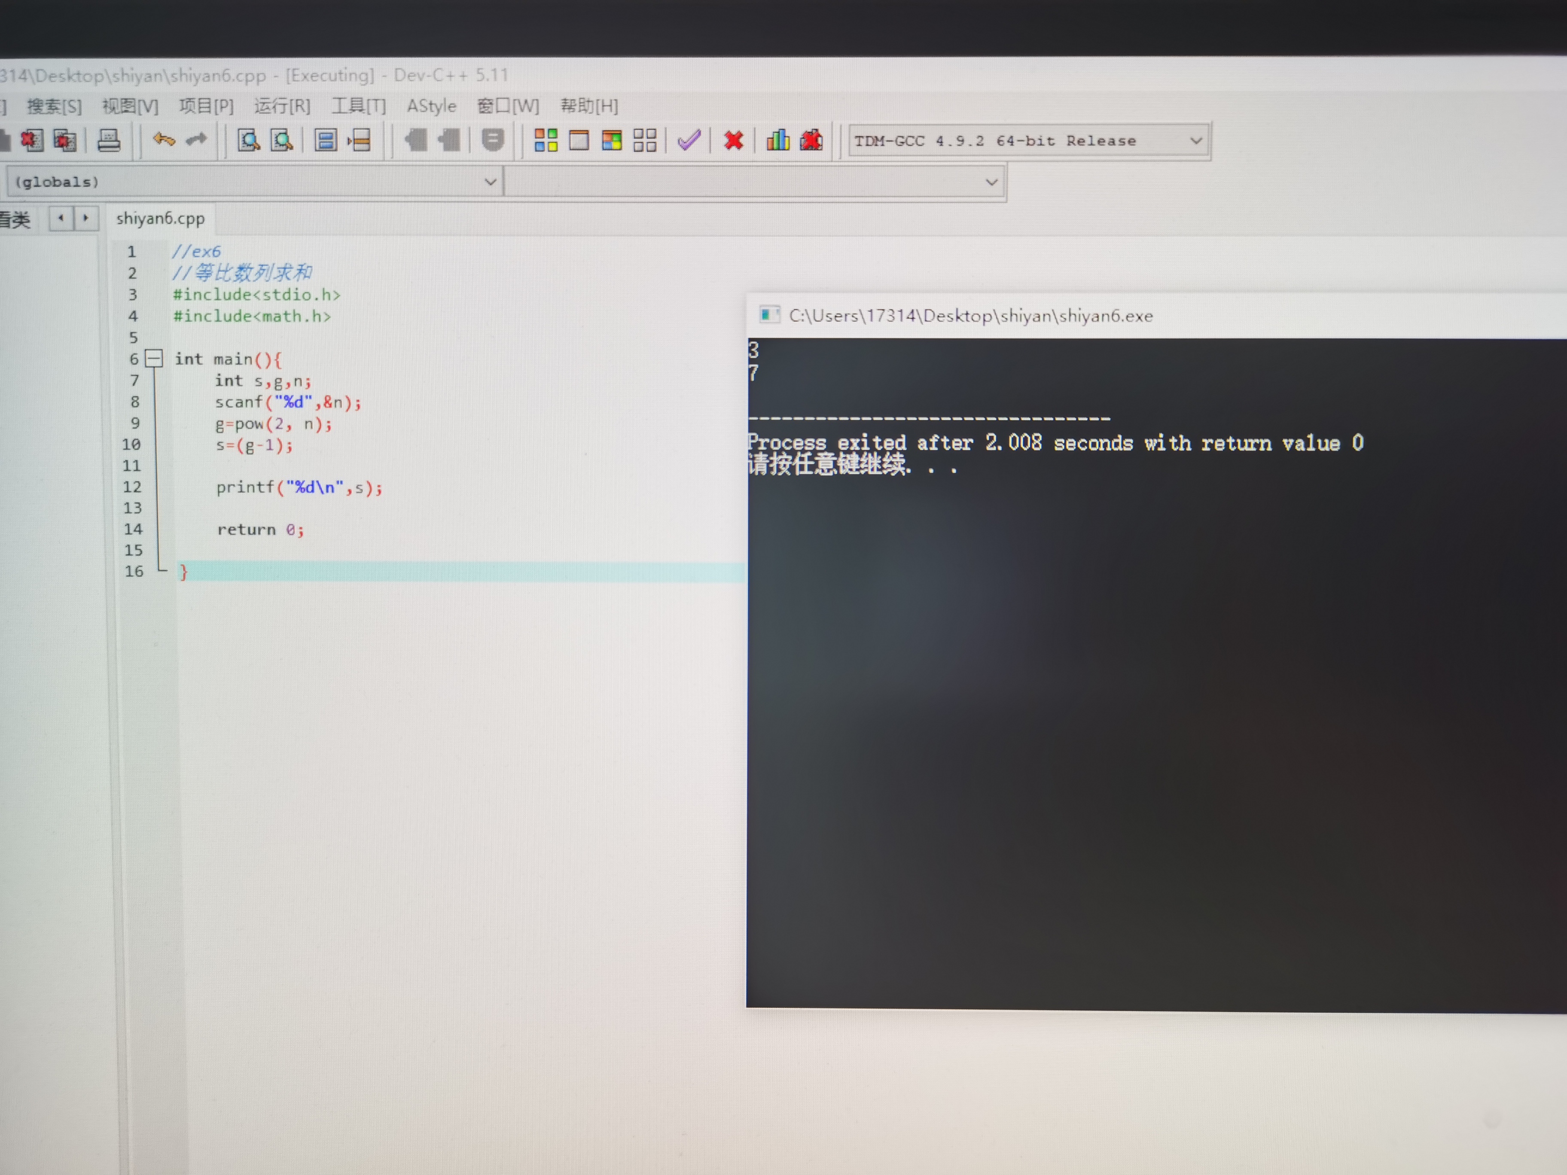1567x1175 pixels.
Task: Select the shiyan6.cpp editor tab
Action: 160,218
